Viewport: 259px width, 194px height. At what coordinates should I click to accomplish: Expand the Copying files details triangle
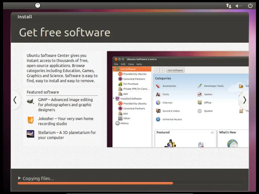19,178
